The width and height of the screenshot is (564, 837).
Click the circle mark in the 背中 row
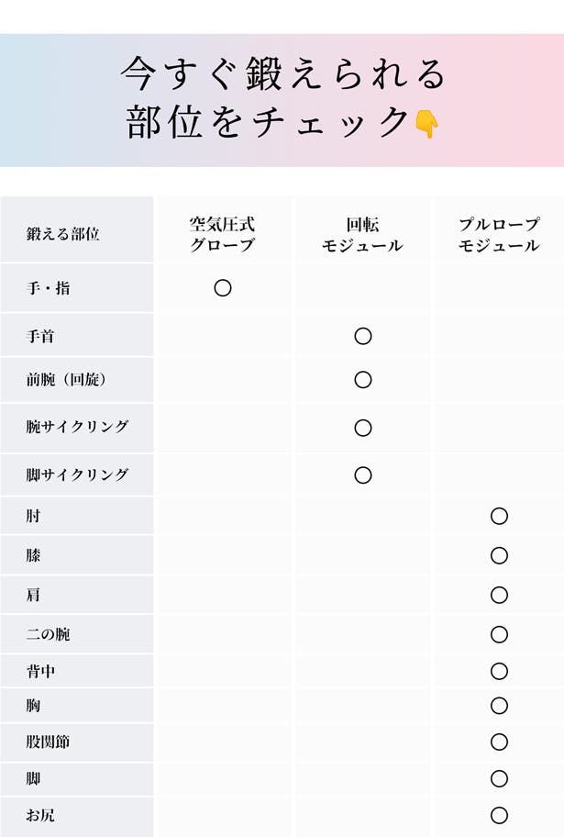[499, 671]
